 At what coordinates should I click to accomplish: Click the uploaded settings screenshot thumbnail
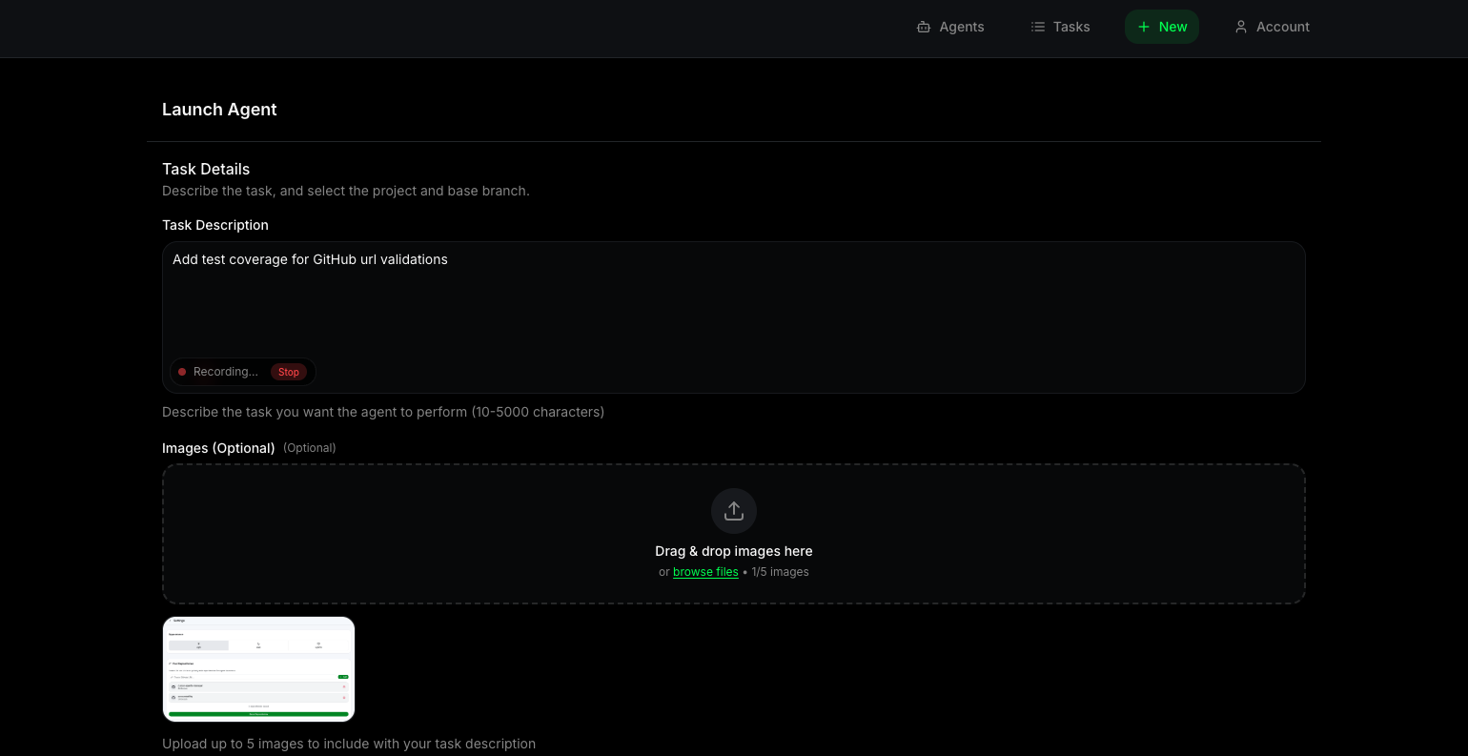pos(258,669)
